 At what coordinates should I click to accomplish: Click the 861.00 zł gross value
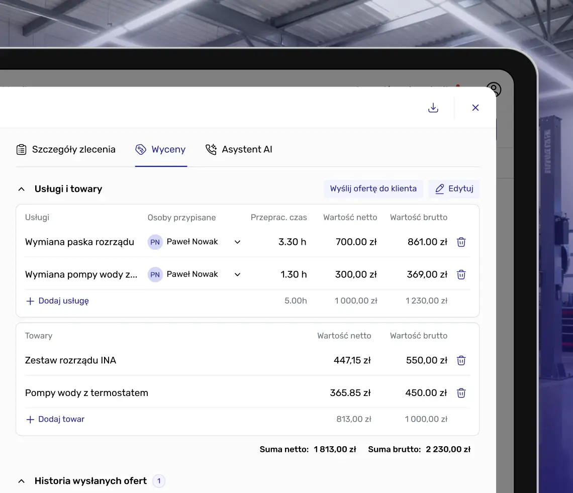click(x=428, y=242)
